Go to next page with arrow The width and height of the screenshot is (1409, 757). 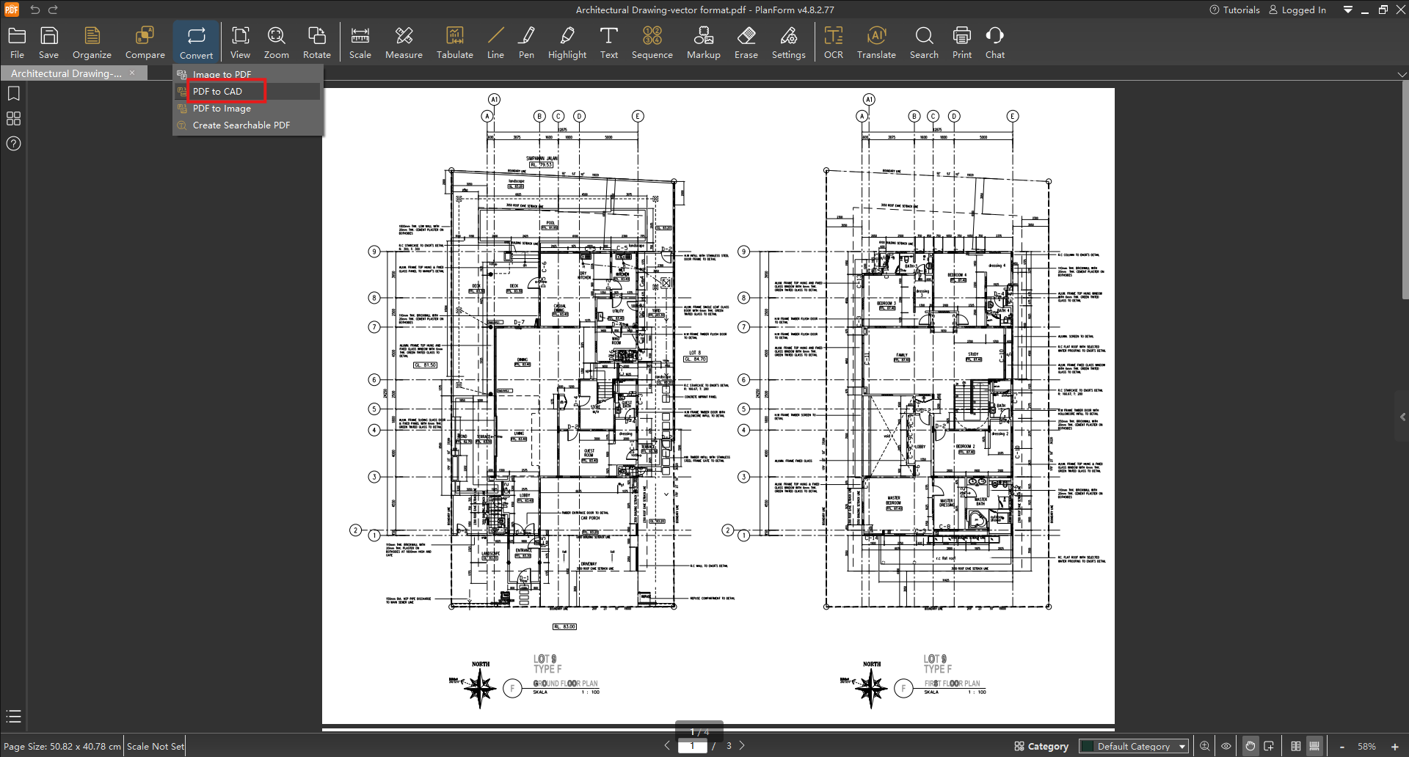(x=742, y=745)
